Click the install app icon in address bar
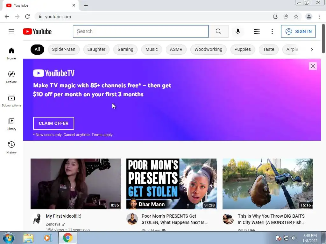This screenshot has width=326, height=244. click(x=275, y=17)
